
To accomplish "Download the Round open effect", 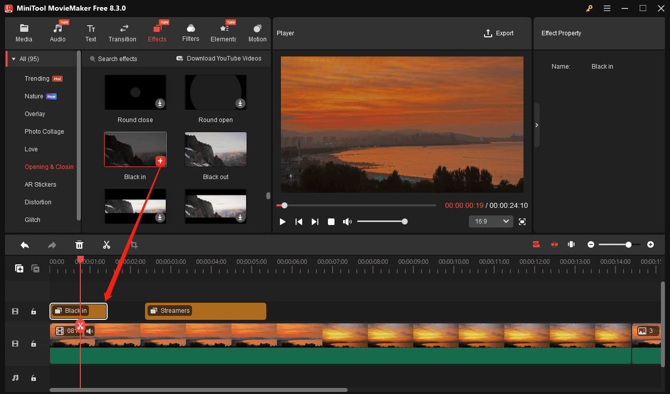I will coord(241,103).
